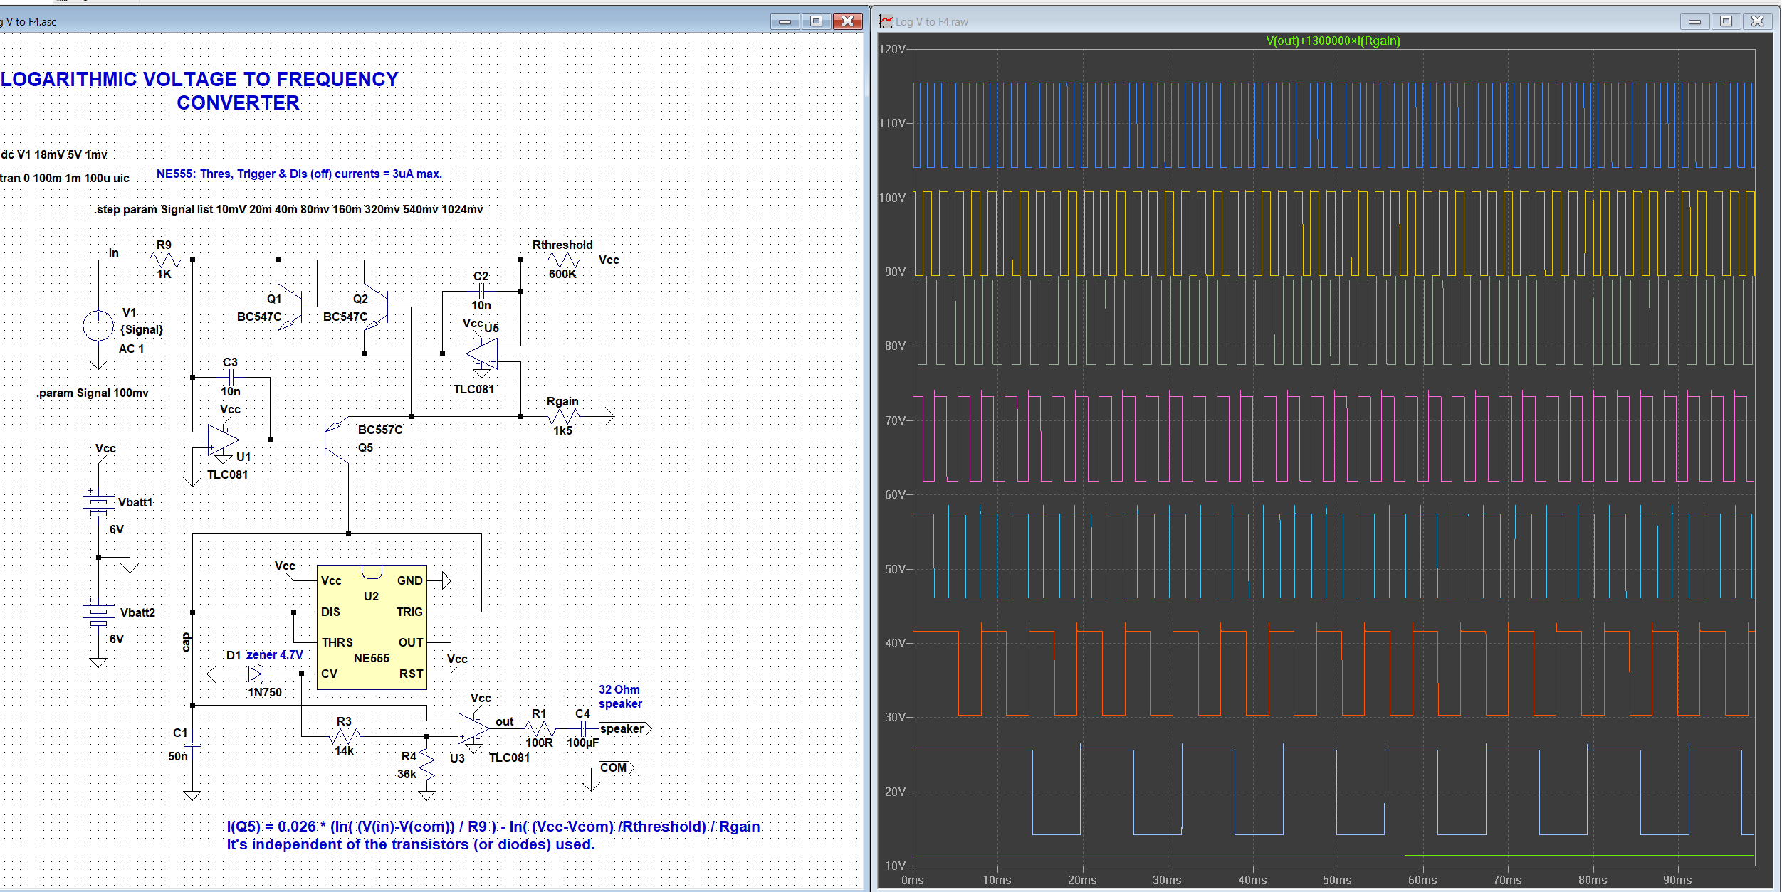Image resolution: width=1782 pixels, height=892 pixels.
Task: Select zener diode D1 1N750
Action: [x=255, y=673]
